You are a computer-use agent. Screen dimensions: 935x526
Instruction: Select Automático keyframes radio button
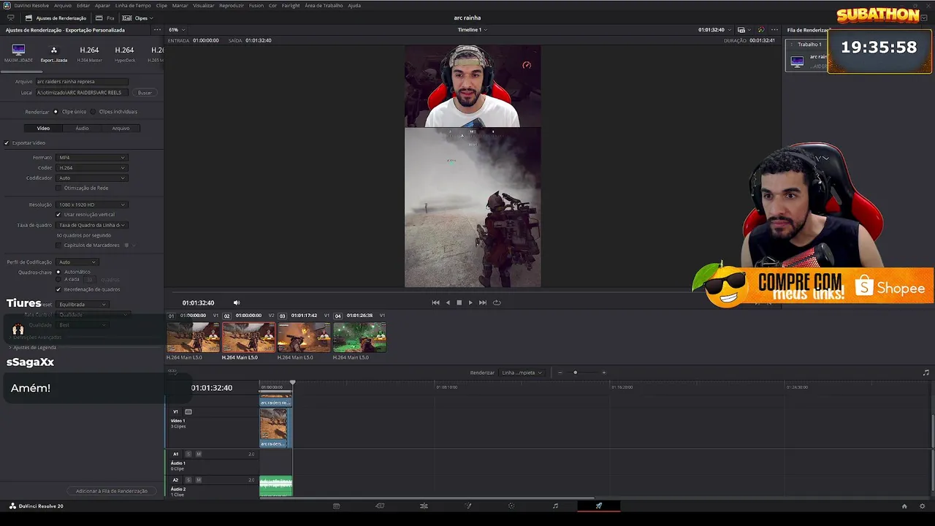(58, 272)
